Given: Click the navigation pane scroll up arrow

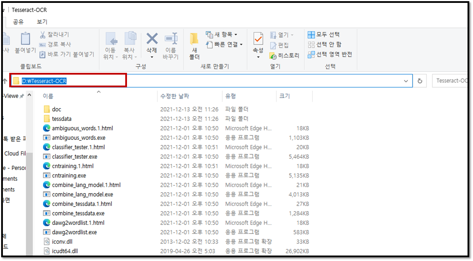Looking at the screenshot, I should pyautogui.click(x=29, y=95).
